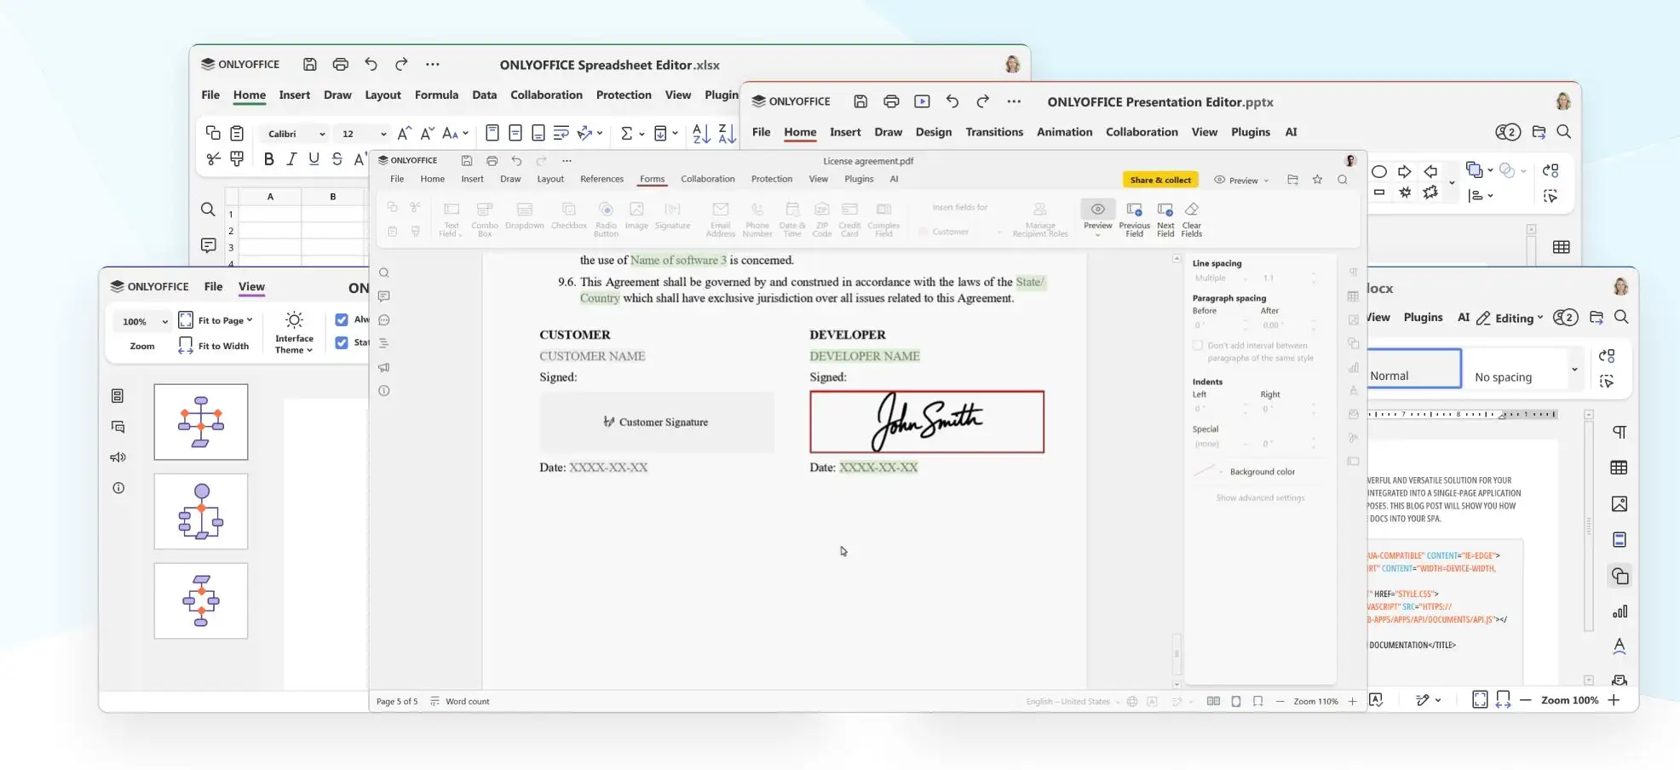Select the second diagram page thumbnail
The height and width of the screenshot is (770, 1680).
pyautogui.click(x=201, y=511)
